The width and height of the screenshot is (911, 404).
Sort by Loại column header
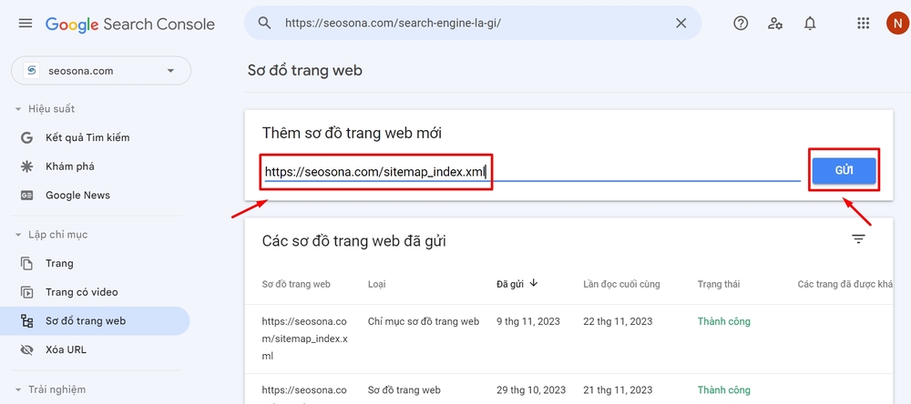click(x=377, y=284)
